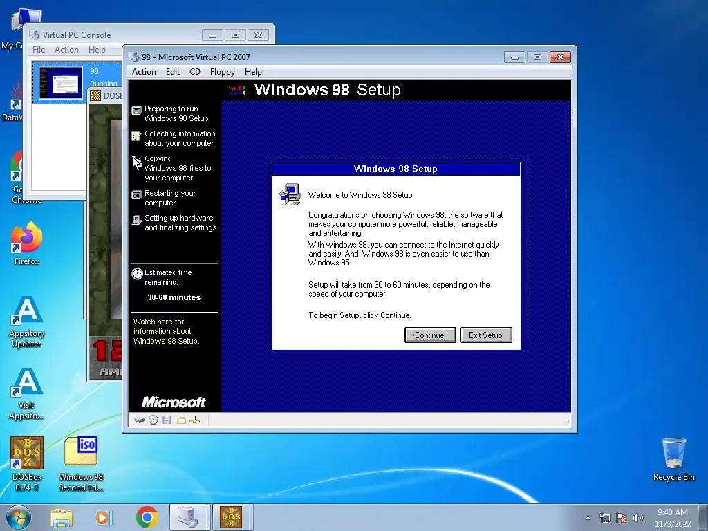Open the Action menu in Virtual PC Console
The image size is (708, 531).
pyautogui.click(x=67, y=50)
